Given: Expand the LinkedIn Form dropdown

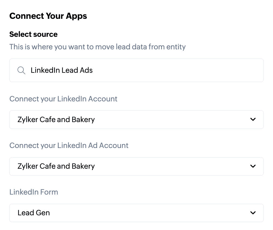Looking at the screenshot, I should [136, 213].
